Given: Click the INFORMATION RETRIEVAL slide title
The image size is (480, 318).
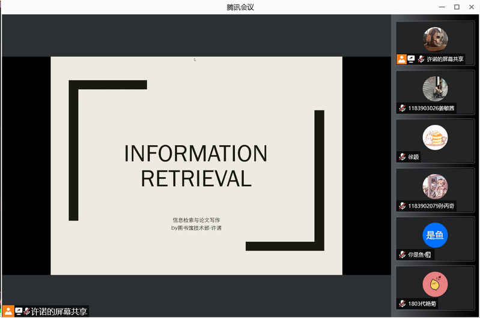Looking at the screenshot, I should click(x=196, y=166).
